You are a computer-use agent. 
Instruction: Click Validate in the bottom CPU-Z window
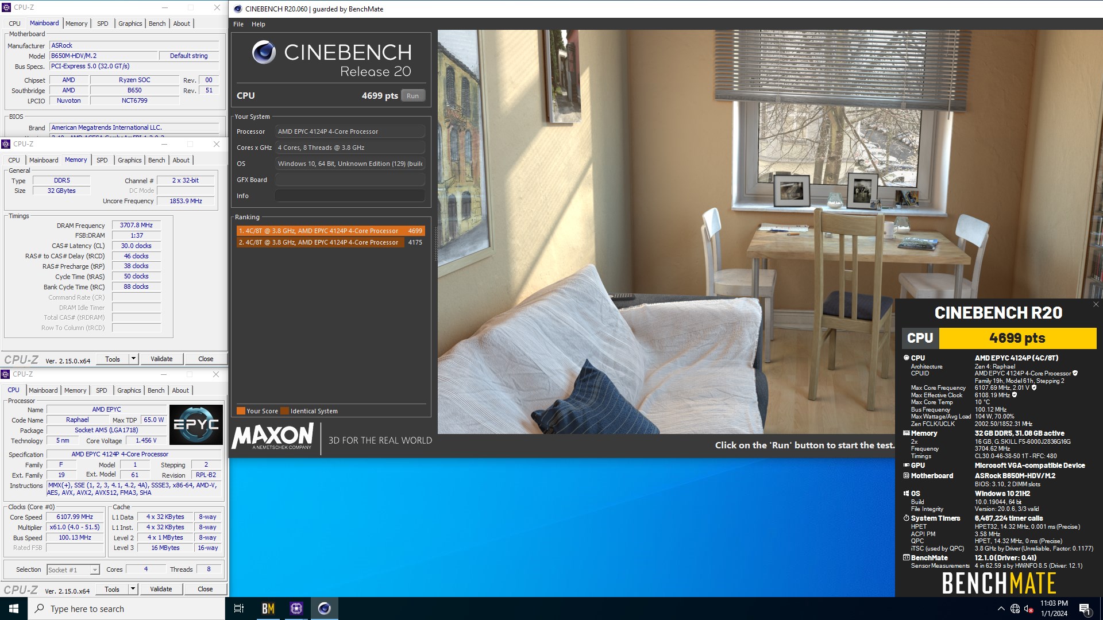tap(161, 589)
